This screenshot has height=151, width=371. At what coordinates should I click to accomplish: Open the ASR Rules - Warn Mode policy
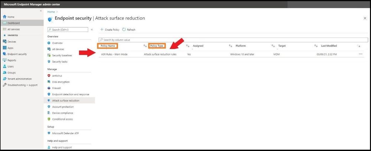coord(114,54)
